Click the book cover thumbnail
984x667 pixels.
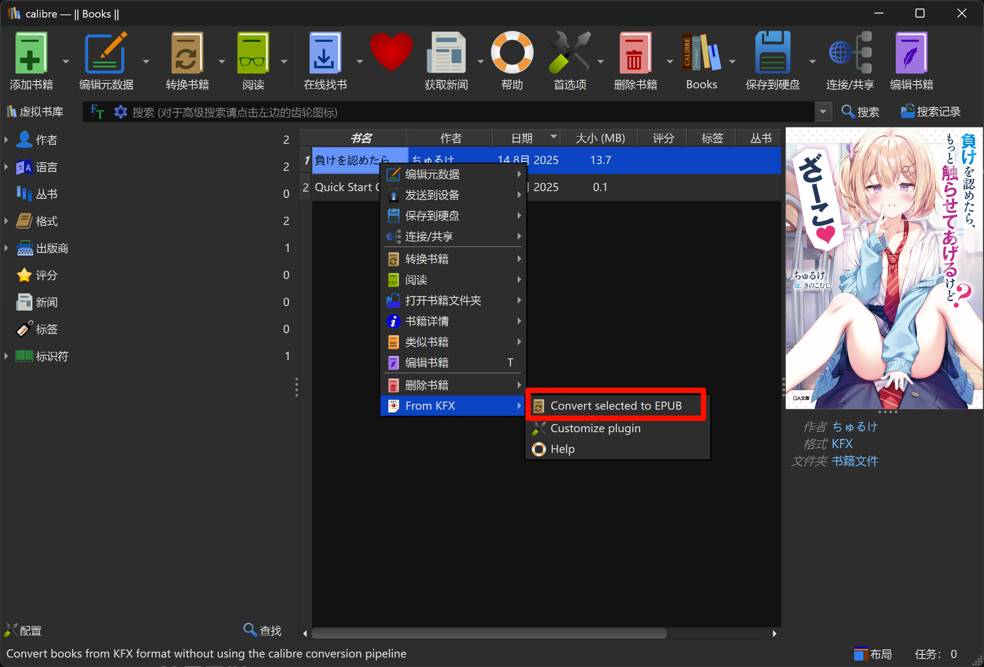pos(884,269)
